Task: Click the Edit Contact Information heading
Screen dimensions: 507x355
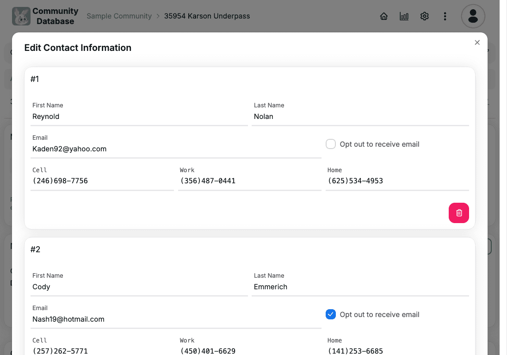Action: click(78, 48)
